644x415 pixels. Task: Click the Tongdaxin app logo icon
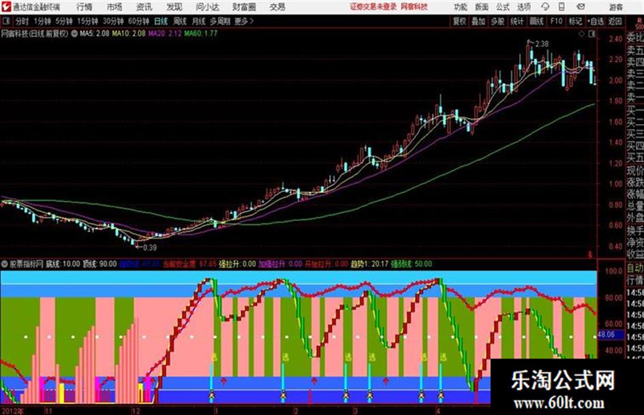[x=5, y=7]
